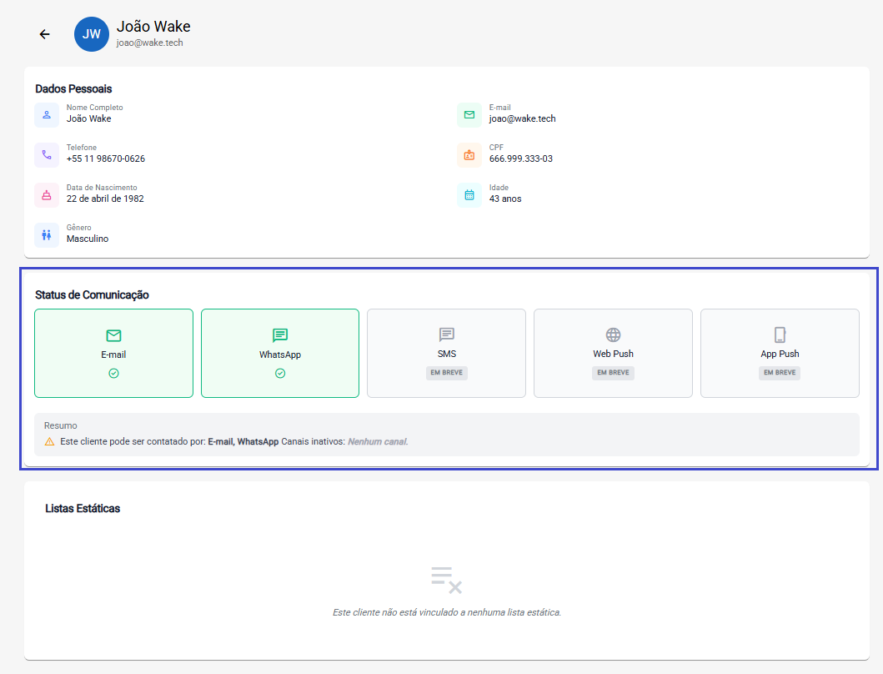Click the birthday cake icon
883x674 pixels.
point(47,194)
